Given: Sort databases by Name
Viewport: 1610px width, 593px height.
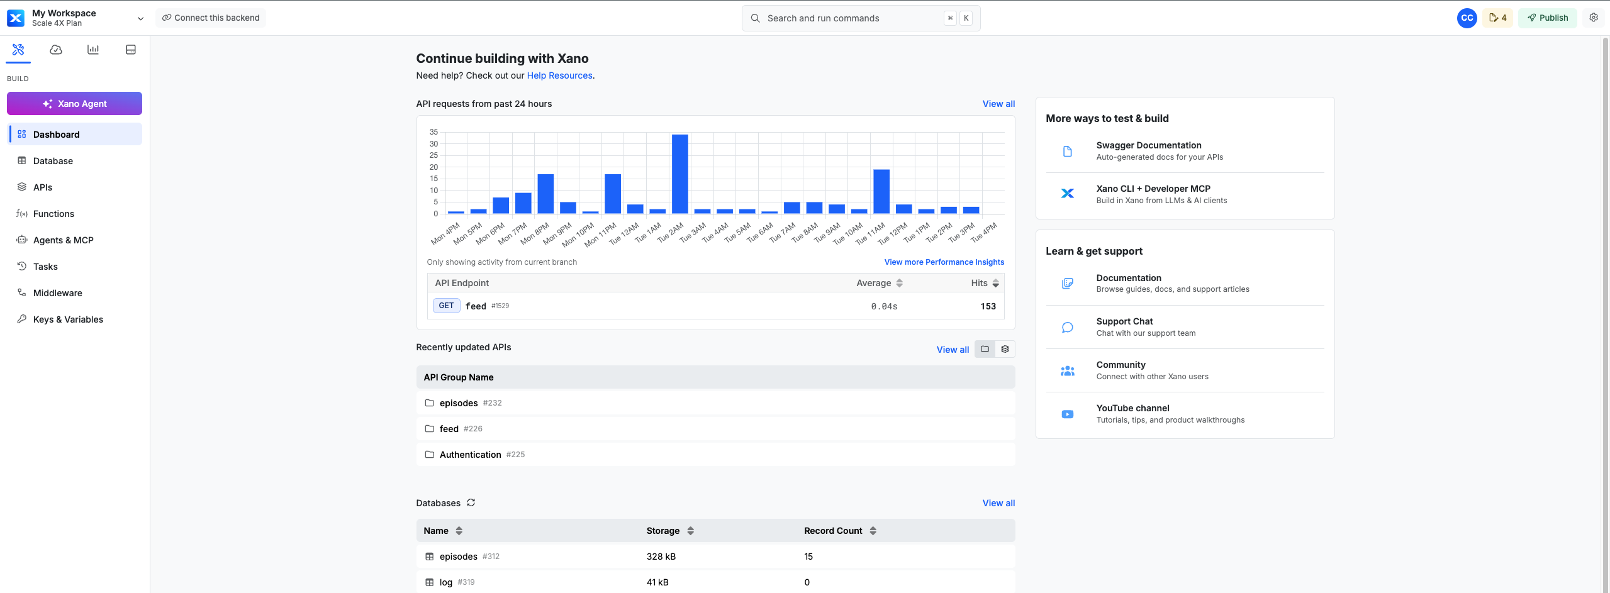Looking at the screenshot, I should [x=459, y=531].
